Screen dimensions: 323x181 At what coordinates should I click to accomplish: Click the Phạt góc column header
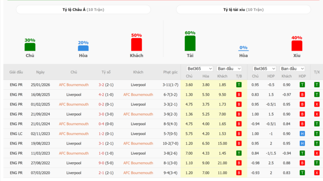click(170, 72)
